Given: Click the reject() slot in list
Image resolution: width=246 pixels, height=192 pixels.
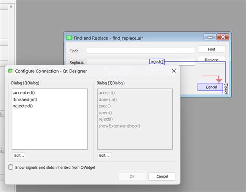Looking at the screenshot, I should coord(105,119).
